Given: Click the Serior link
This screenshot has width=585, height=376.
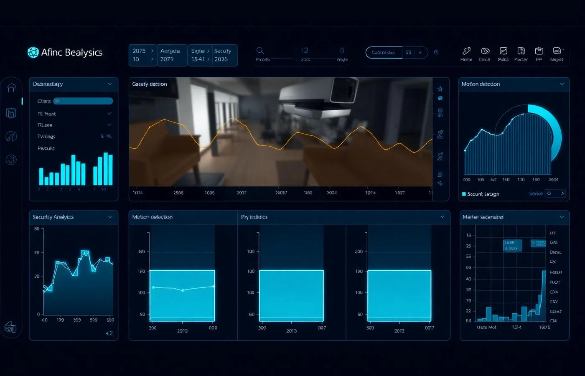Looking at the screenshot, I should 536,193.
